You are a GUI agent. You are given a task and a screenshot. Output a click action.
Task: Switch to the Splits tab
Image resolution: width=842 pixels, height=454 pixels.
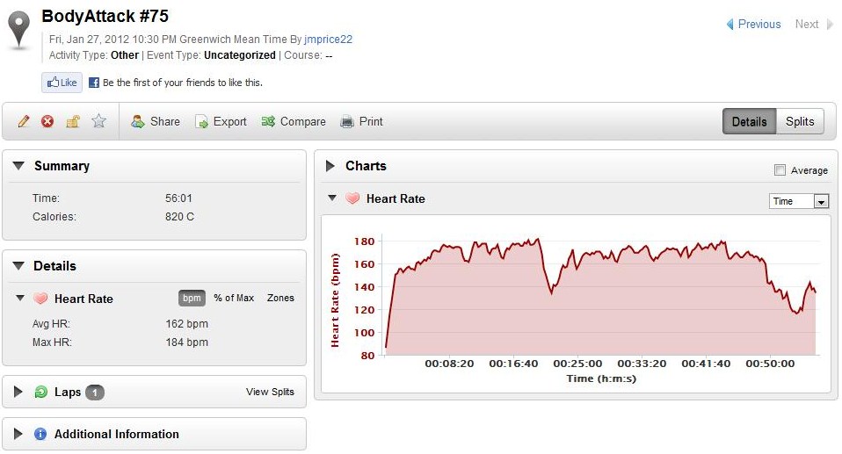800,122
